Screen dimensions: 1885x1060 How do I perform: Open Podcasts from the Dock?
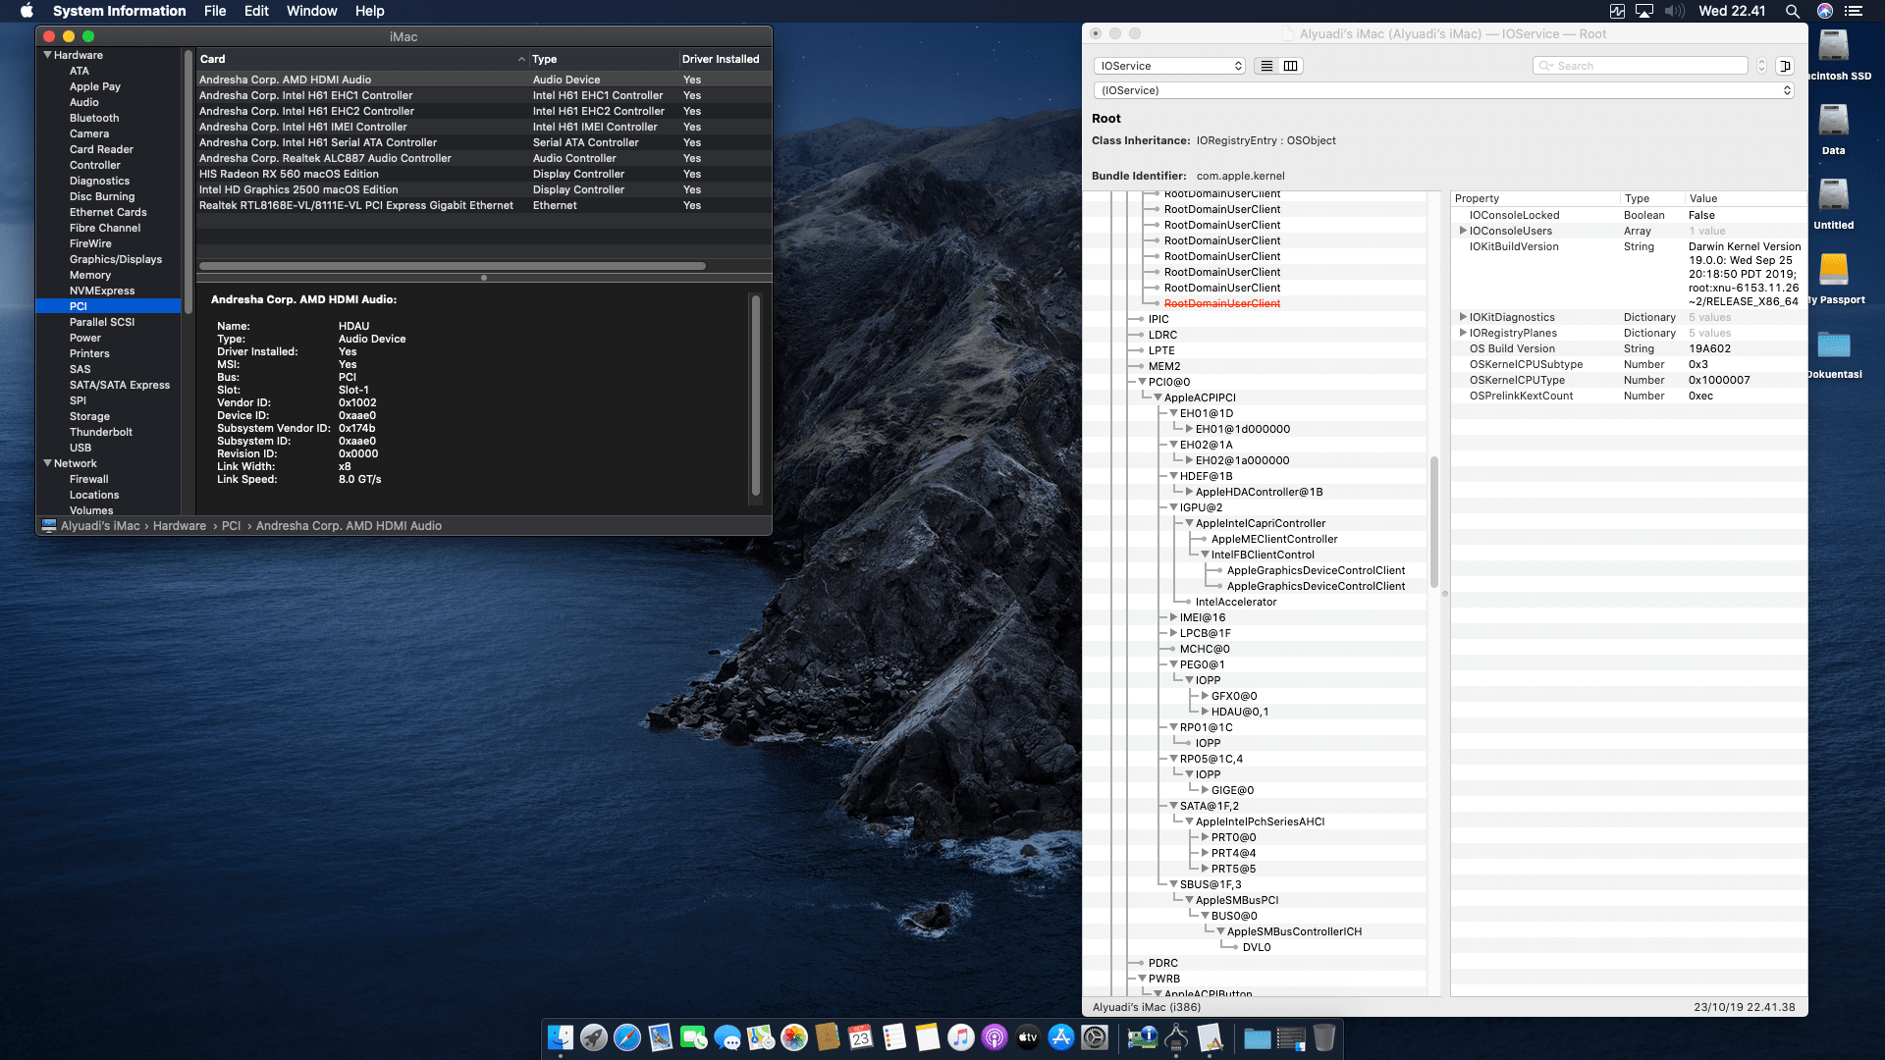[995, 1038]
